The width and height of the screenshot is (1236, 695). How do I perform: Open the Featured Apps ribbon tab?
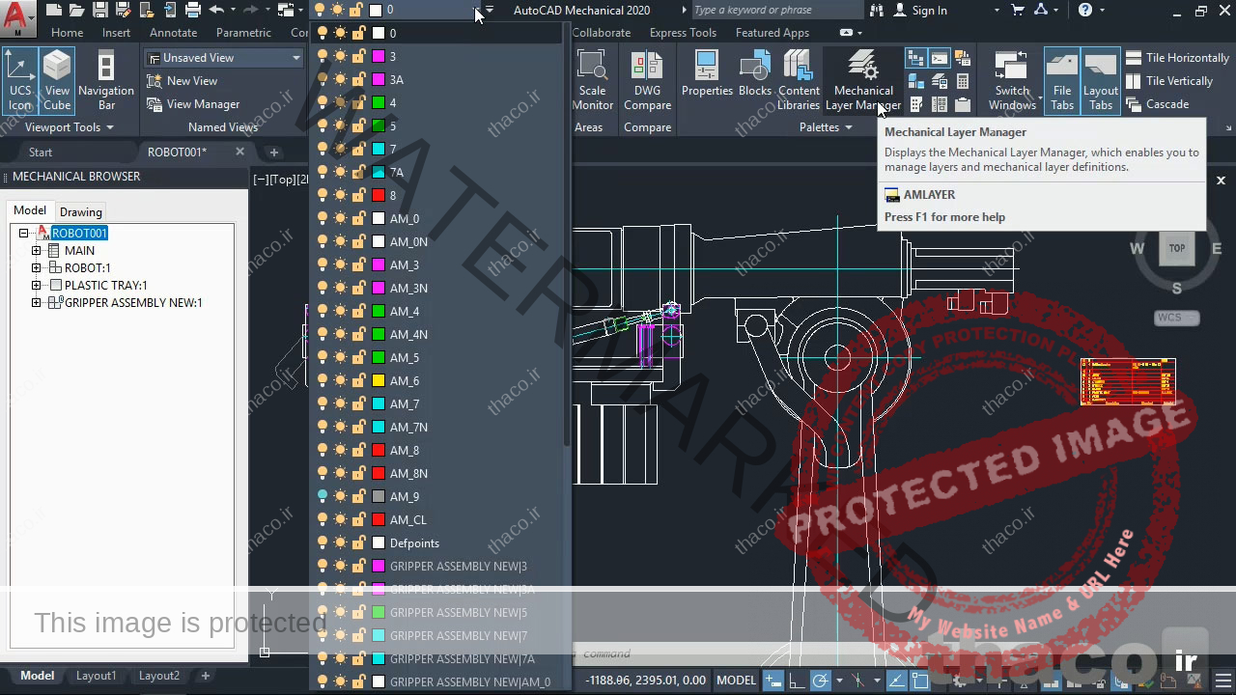tap(772, 33)
